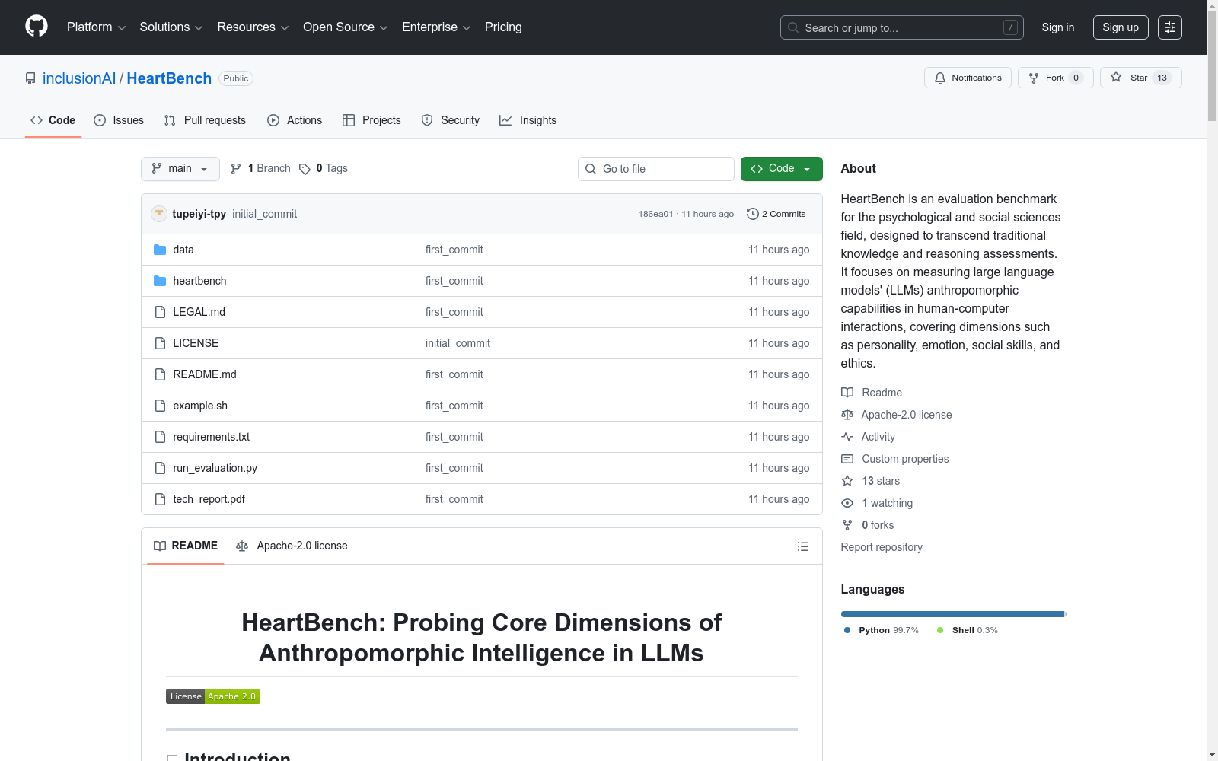Click the star icon to star repository
Viewport: 1218px width, 761px height.
tap(1116, 77)
